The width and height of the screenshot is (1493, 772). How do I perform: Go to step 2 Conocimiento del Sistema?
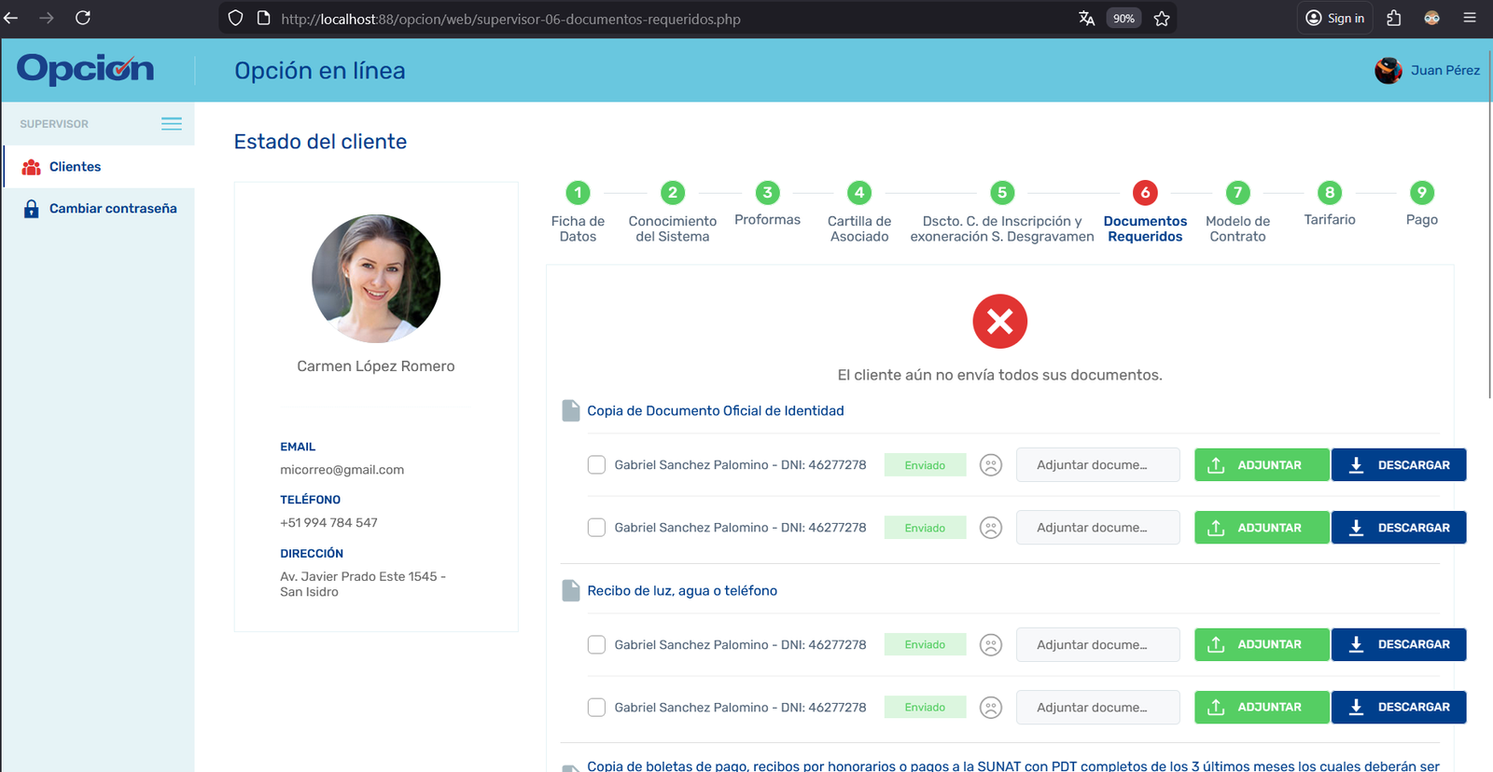pyautogui.click(x=673, y=212)
